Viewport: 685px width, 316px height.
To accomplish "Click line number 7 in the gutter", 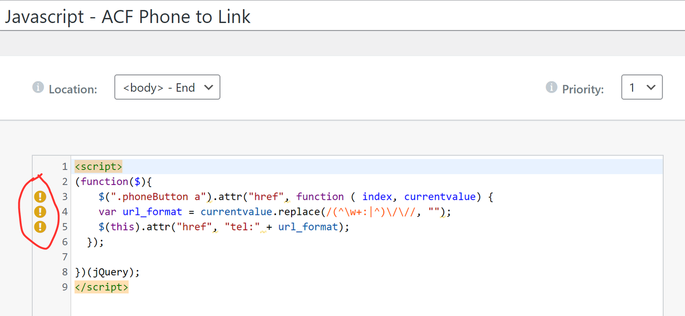I will 65,257.
